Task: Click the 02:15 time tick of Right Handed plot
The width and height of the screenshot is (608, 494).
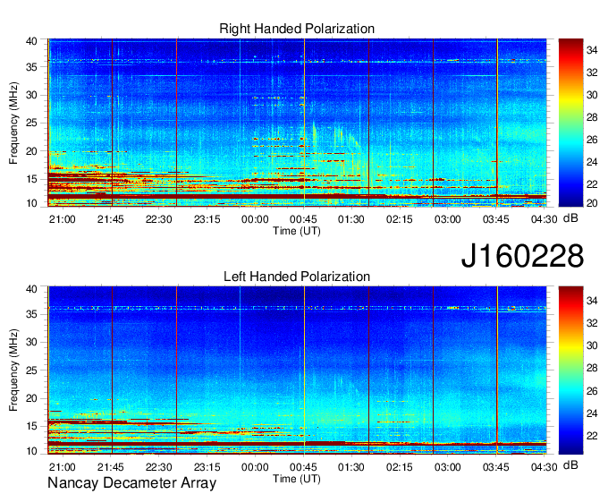Action: coord(400,219)
